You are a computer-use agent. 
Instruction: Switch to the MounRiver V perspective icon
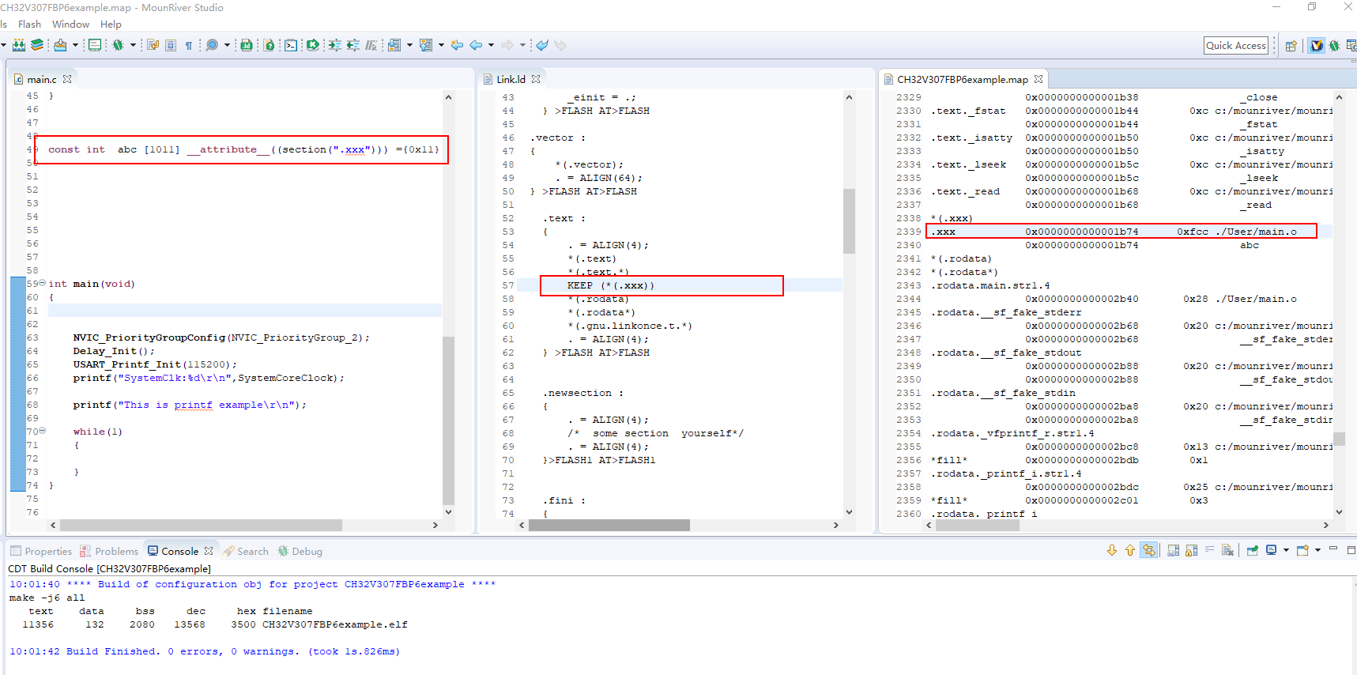(1317, 45)
